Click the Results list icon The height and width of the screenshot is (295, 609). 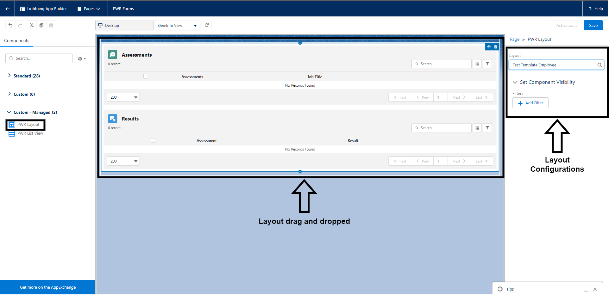113,119
